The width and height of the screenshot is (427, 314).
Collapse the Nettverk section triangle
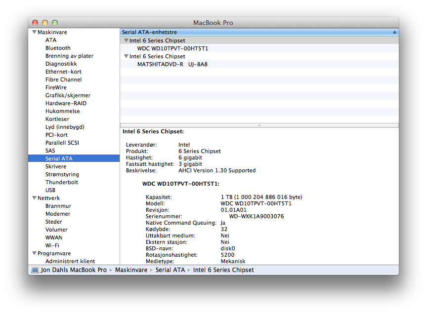tap(34, 198)
